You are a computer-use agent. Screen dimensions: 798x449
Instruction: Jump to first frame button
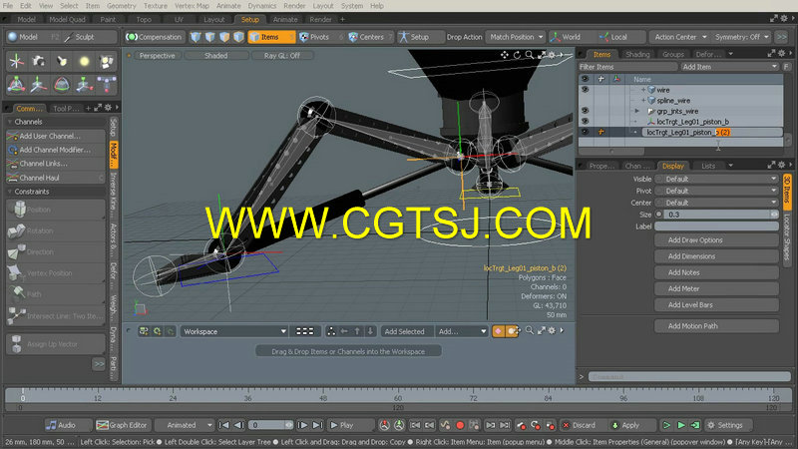point(223,425)
